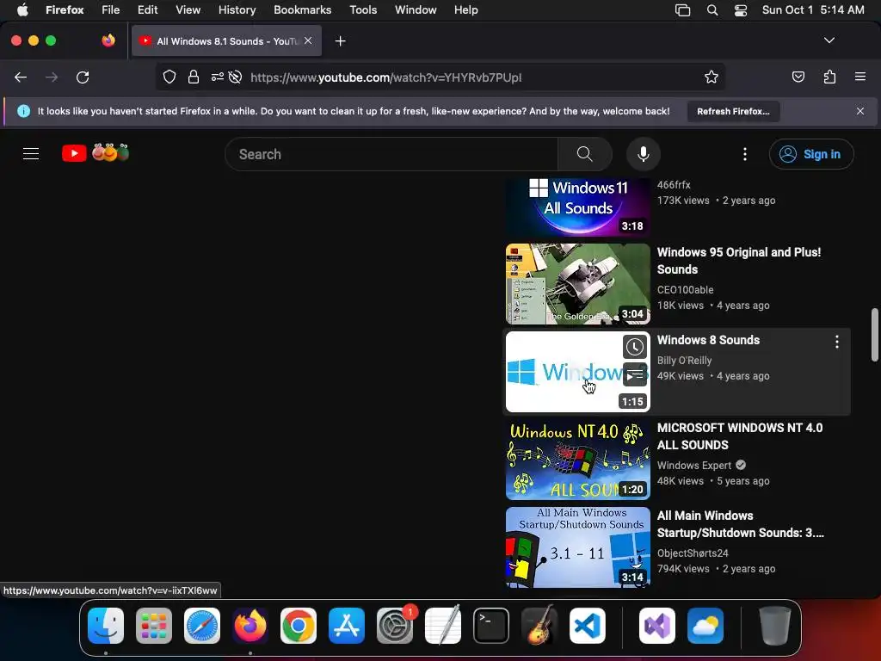
Task: Open YouTube settings three-dot menu
Action: pyautogui.click(x=745, y=154)
